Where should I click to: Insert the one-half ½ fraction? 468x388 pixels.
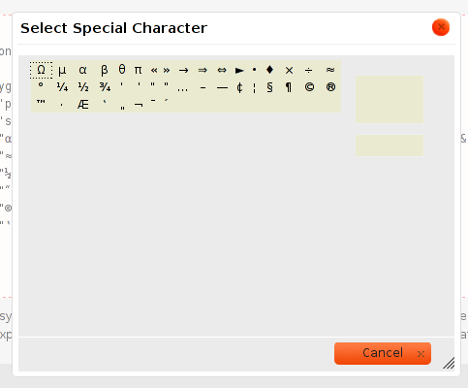(x=83, y=87)
